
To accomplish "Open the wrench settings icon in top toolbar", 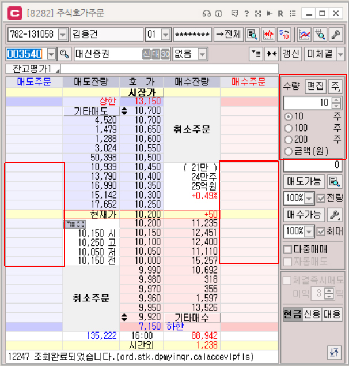I will pos(336,35).
